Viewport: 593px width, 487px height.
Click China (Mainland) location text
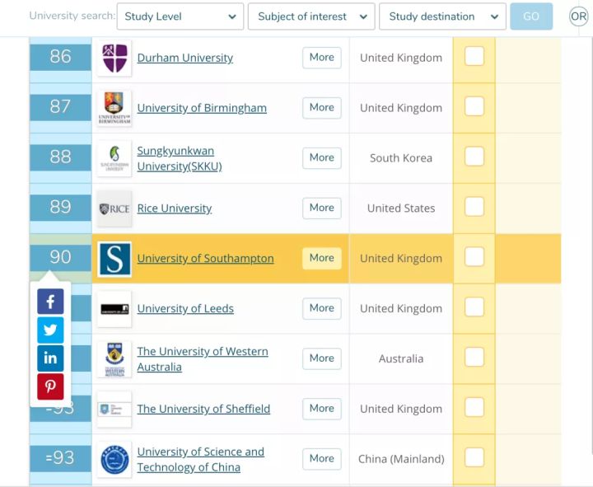click(x=401, y=459)
